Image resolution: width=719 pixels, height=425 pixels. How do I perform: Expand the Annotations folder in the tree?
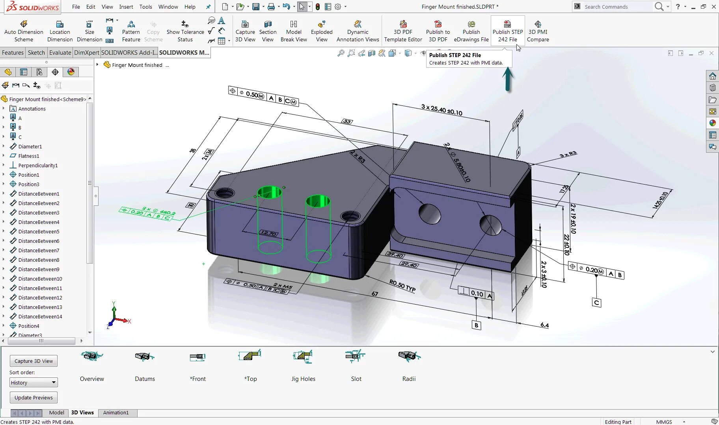[x=3, y=109]
